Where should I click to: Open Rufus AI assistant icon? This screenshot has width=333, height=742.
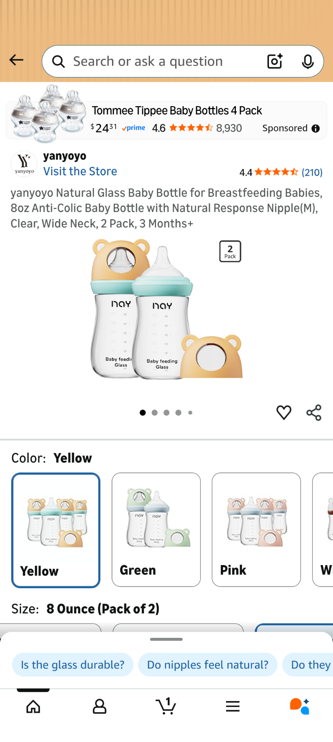(x=300, y=706)
